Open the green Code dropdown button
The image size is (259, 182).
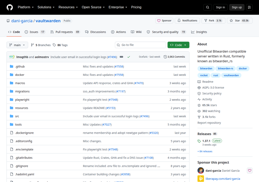[x=178, y=45]
